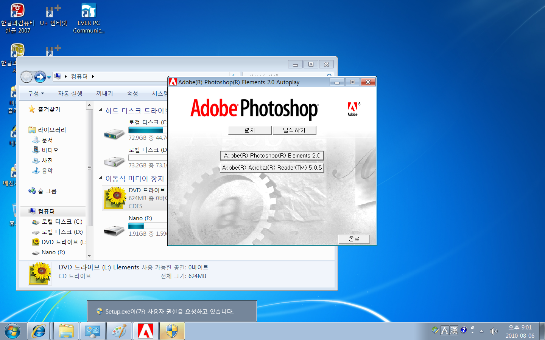
Task: Click the Adobe logo in Autoplay window
Action: click(x=353, y=109)
